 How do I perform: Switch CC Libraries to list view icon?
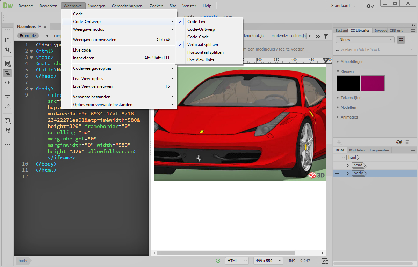tap(410, 40)
